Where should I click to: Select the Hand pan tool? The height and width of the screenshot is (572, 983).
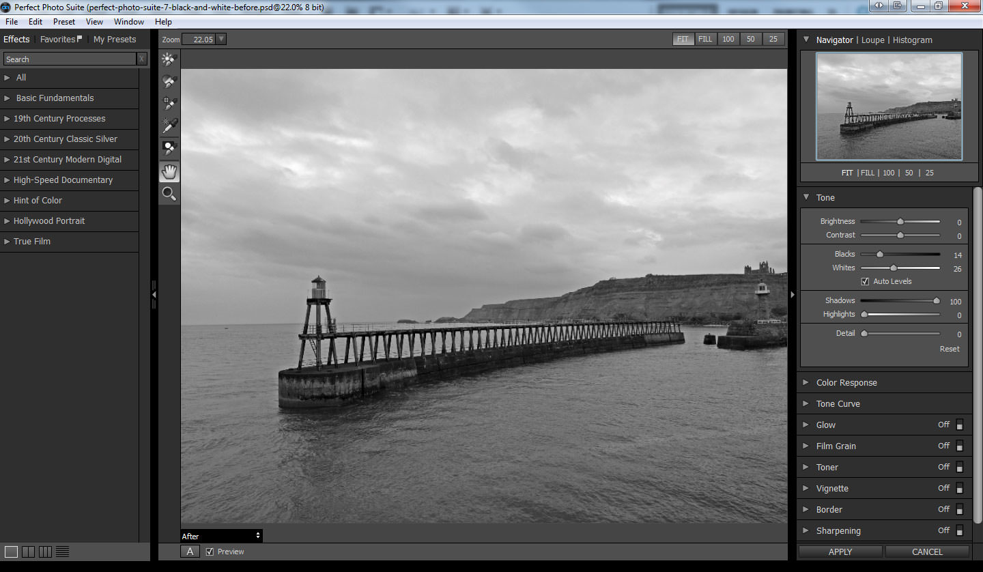169,172
